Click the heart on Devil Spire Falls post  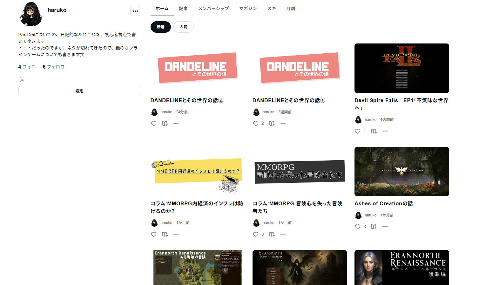click(x=358, y=131)
